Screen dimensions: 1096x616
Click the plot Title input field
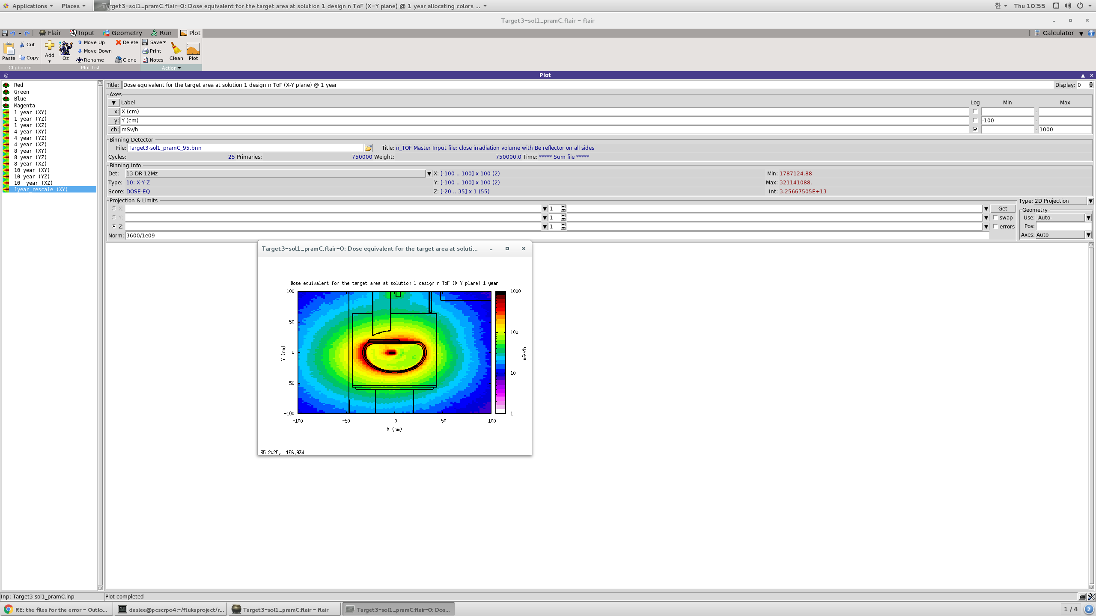(x=587, y=85)
